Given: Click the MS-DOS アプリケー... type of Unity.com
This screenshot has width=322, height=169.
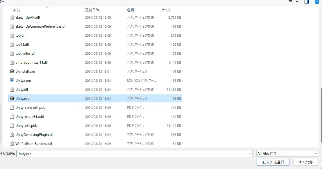Looking at the screenshot, I should [x=142, y=81].
